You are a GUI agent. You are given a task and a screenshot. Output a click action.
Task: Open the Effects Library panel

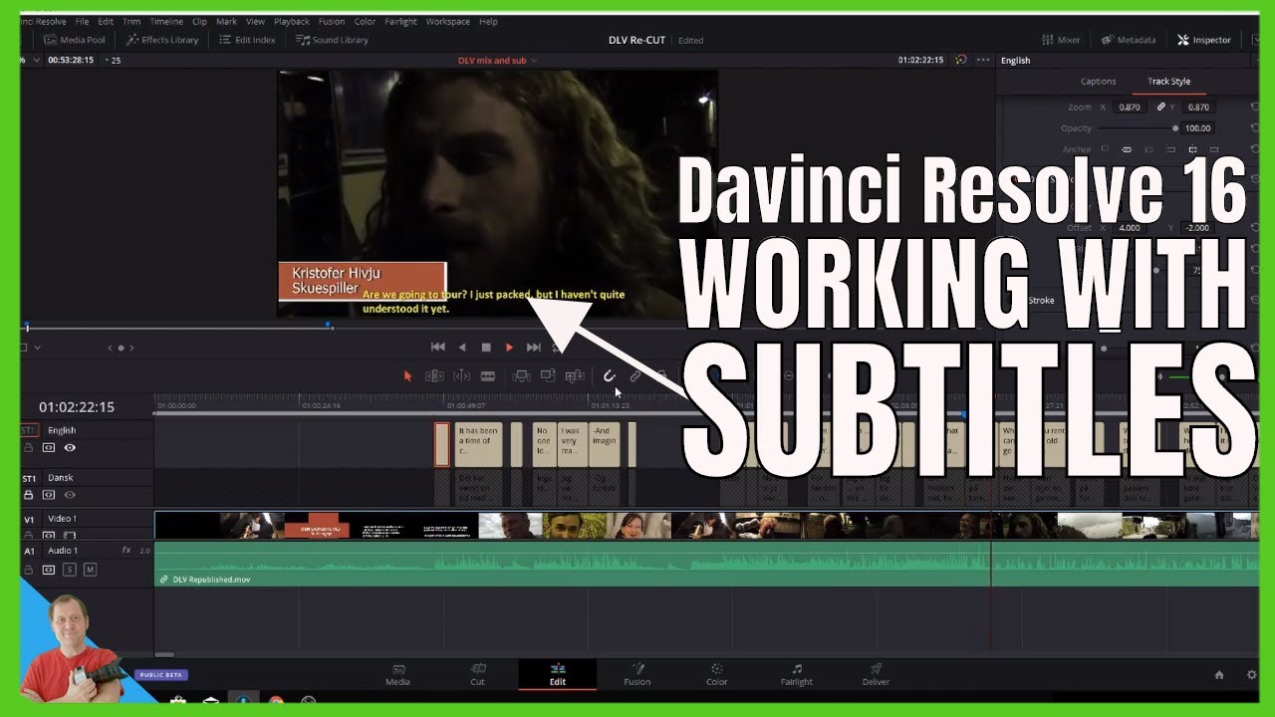pyautogui.click(x=161, y=40)
